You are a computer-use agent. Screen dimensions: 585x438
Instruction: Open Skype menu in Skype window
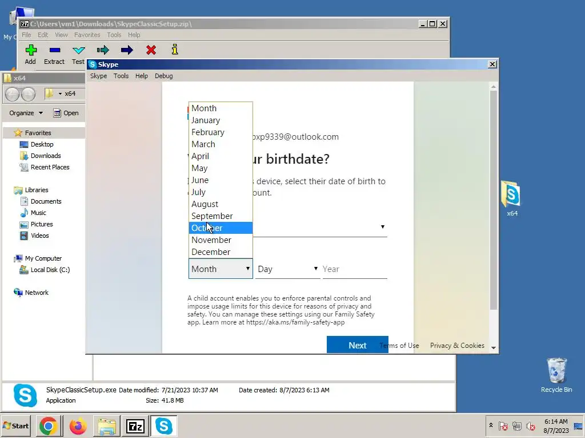tap(98, 76)
